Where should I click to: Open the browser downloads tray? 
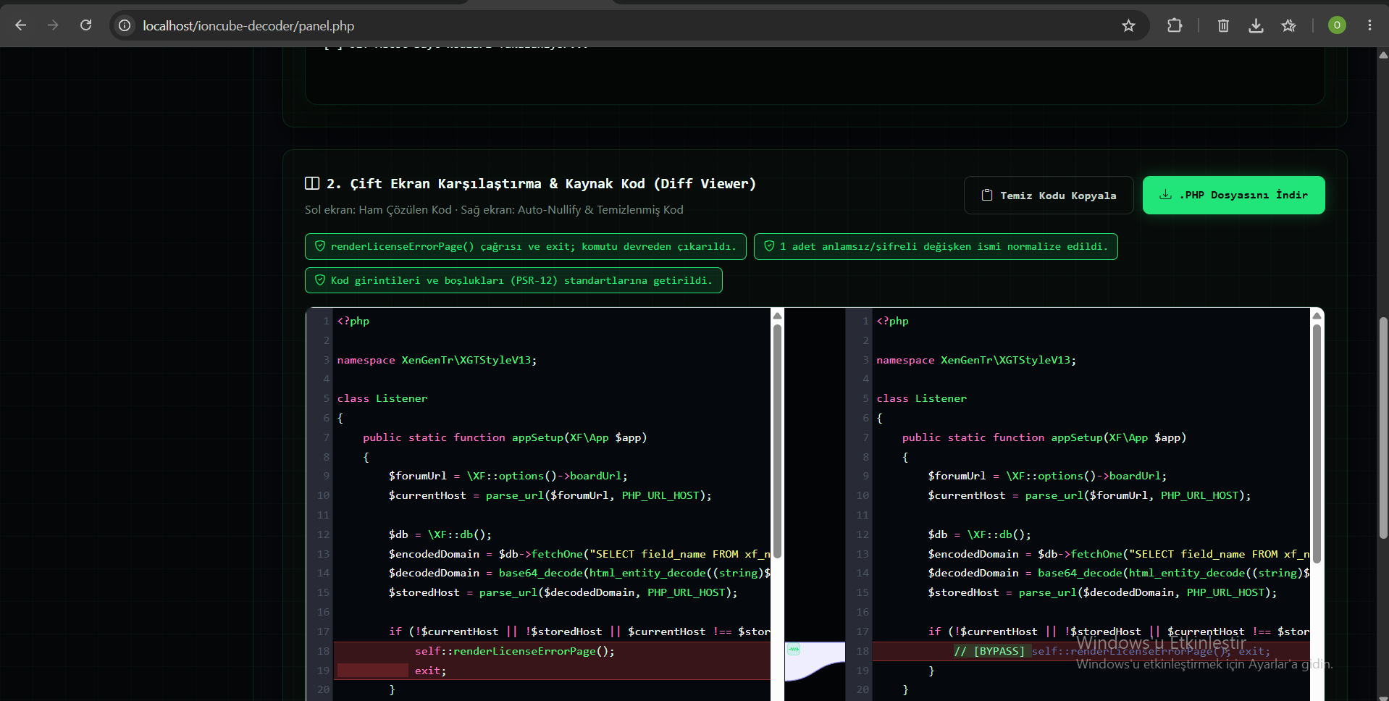point(1256,25)
